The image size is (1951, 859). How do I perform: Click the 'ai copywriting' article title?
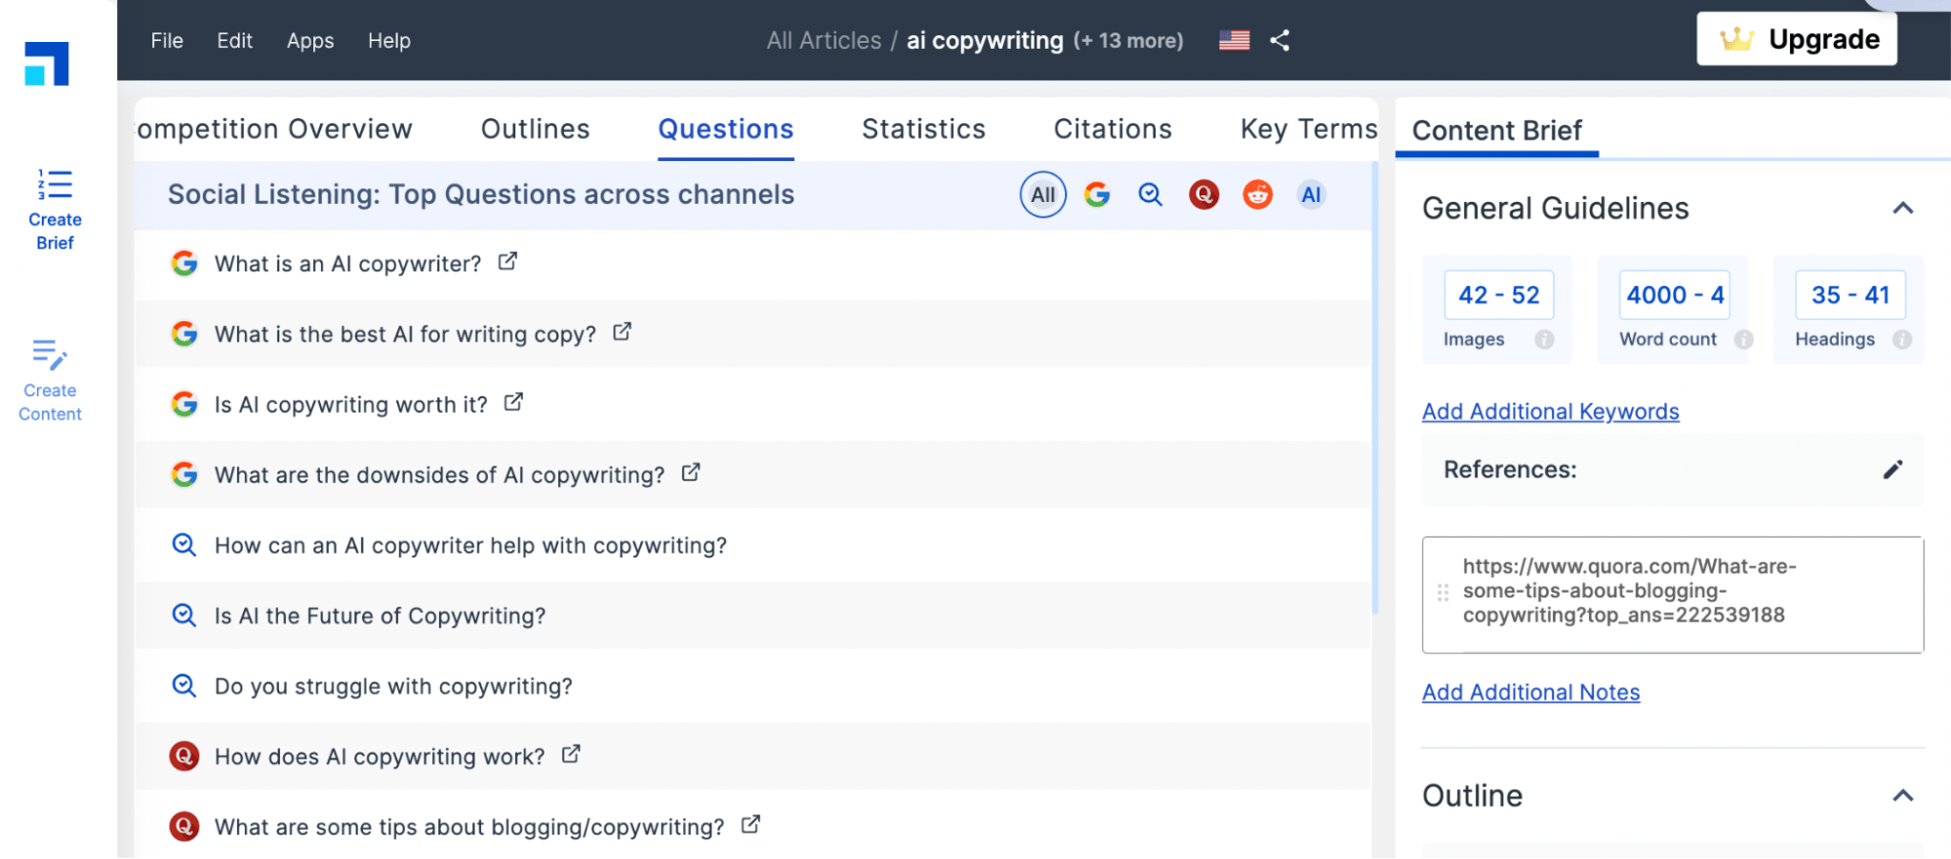point(985,41)
